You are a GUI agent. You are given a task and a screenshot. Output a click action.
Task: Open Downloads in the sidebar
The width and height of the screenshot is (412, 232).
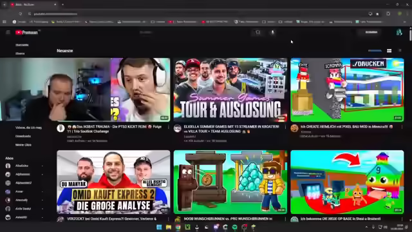[23, 136]
